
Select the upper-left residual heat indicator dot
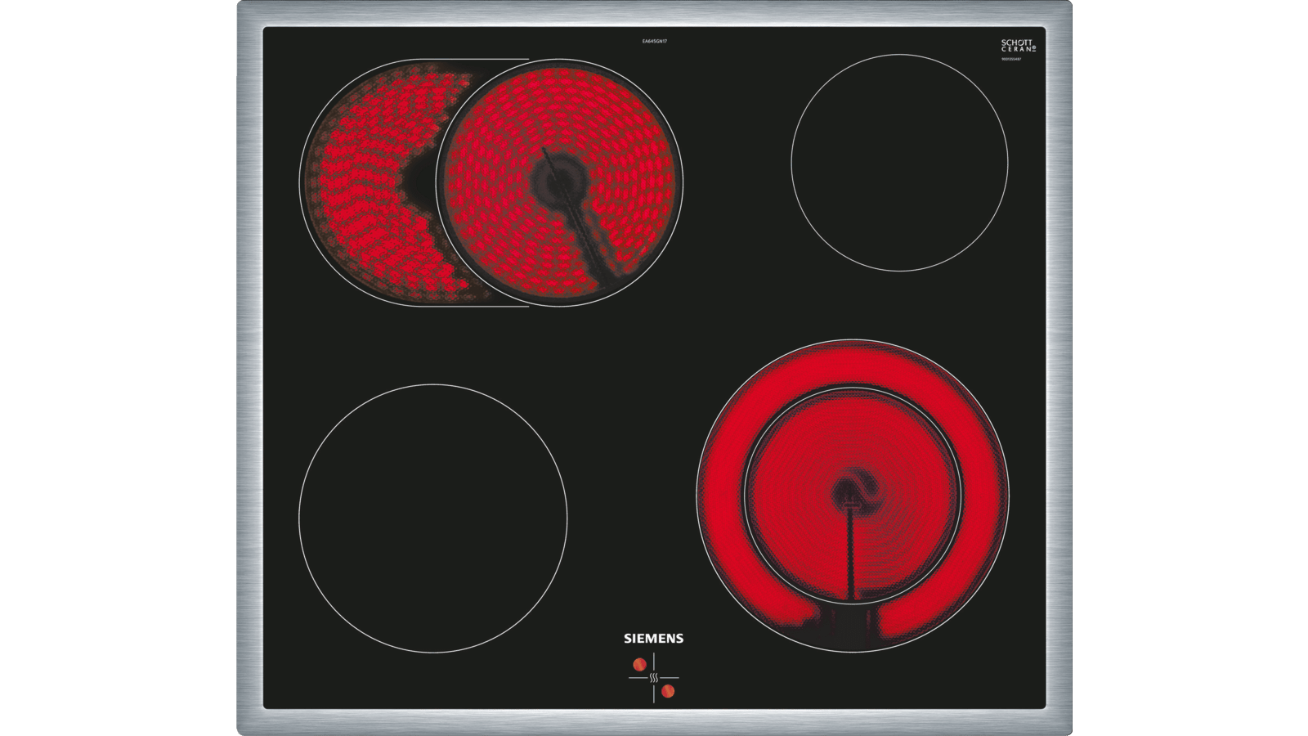[638, 663]
